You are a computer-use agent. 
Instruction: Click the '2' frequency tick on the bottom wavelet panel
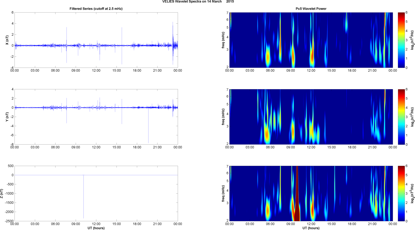pos(228,221)
